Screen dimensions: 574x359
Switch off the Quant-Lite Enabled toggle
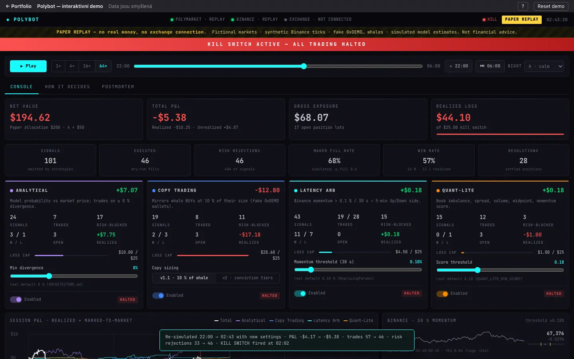point(442,294)
